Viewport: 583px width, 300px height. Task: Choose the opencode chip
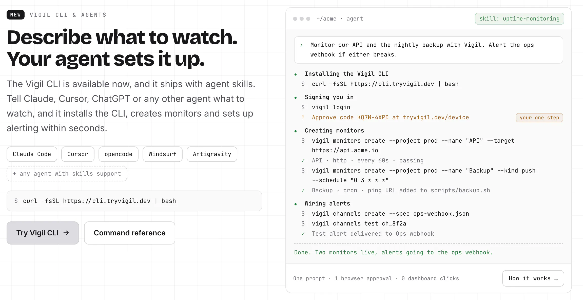(x=119, y=154)
